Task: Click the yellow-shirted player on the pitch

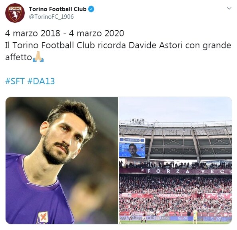Action: (195, 216)
